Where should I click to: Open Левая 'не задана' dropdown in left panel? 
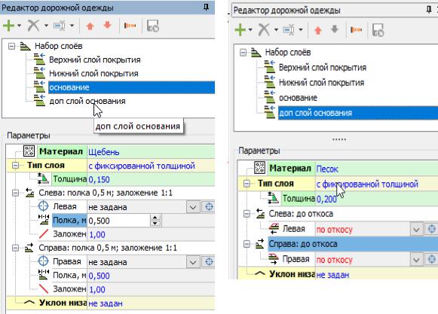193,207
